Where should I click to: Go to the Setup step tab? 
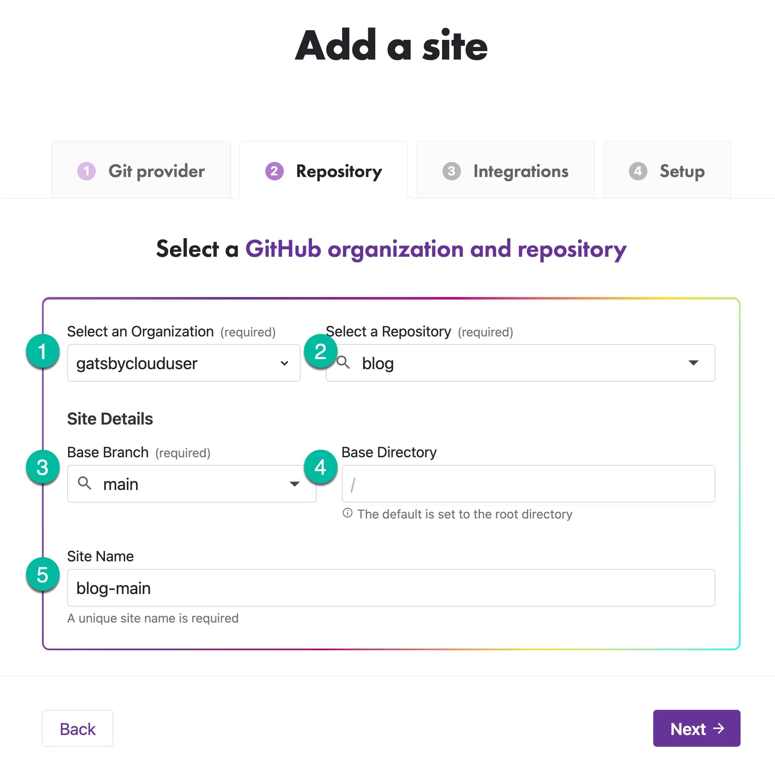point(667,170)
